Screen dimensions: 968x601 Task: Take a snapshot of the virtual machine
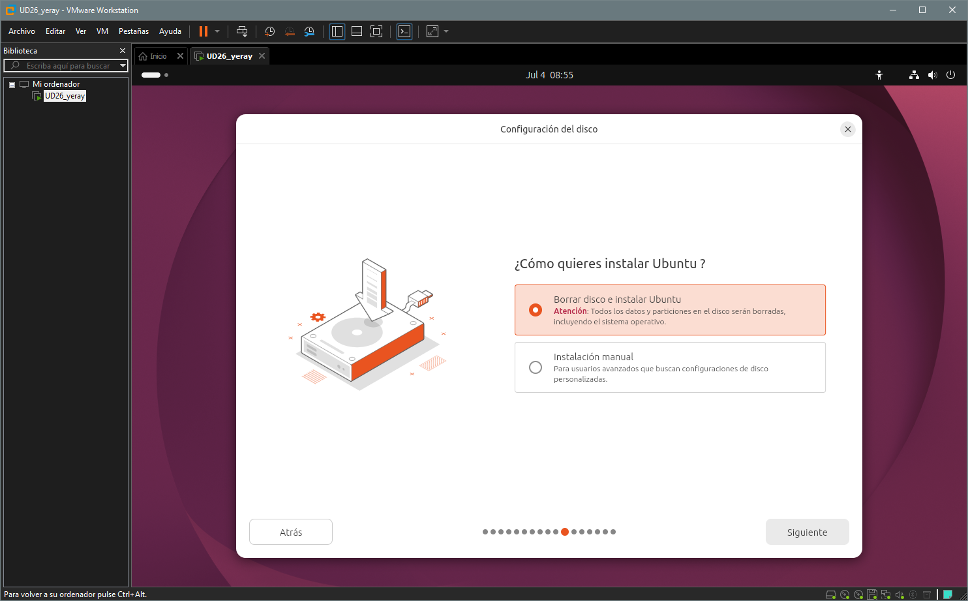[x=269, y=31]
